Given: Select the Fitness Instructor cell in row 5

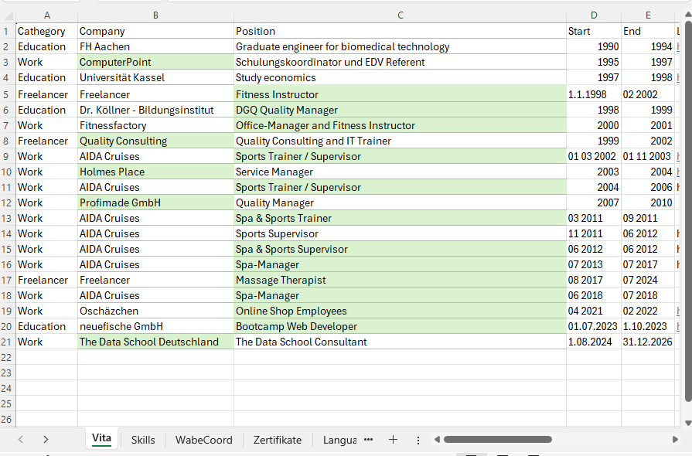Looking at the screenshot, I should pos(401,94).
